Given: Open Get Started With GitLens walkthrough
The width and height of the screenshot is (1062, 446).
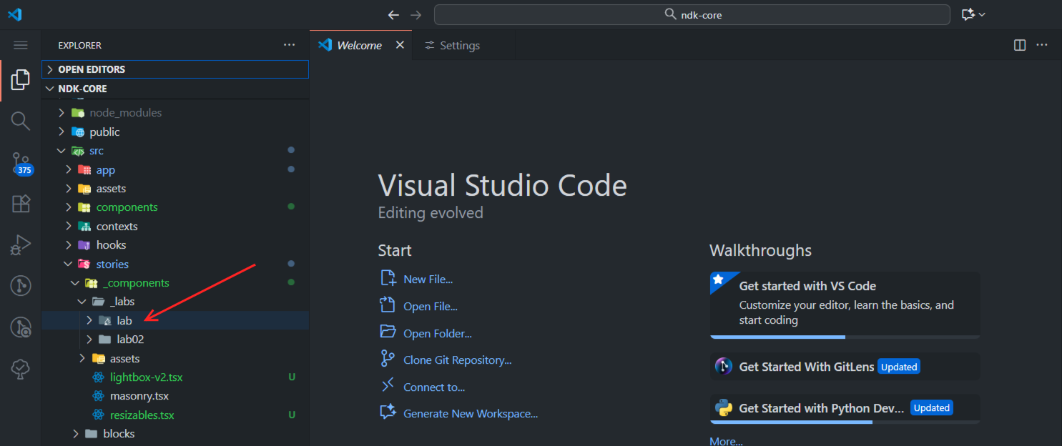Looking at the screenshot, I should (806, 367).
